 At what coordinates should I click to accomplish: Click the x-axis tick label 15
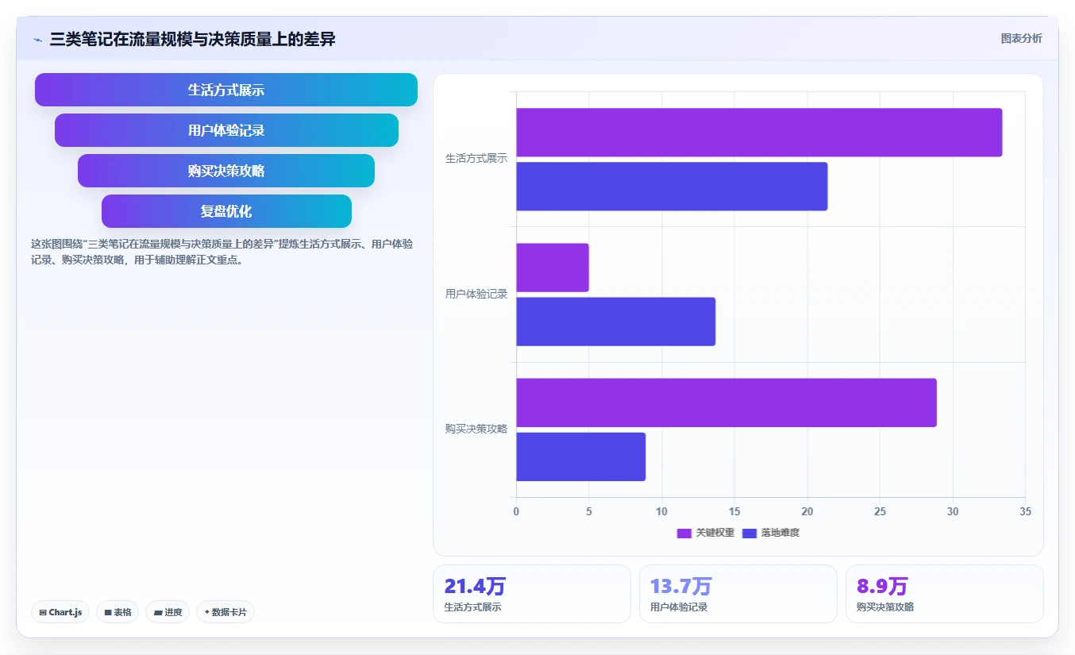pyautogui.click(x=734, y=512)
